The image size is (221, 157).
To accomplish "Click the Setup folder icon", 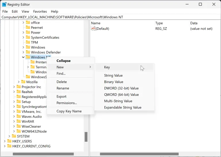I will 19,102.
